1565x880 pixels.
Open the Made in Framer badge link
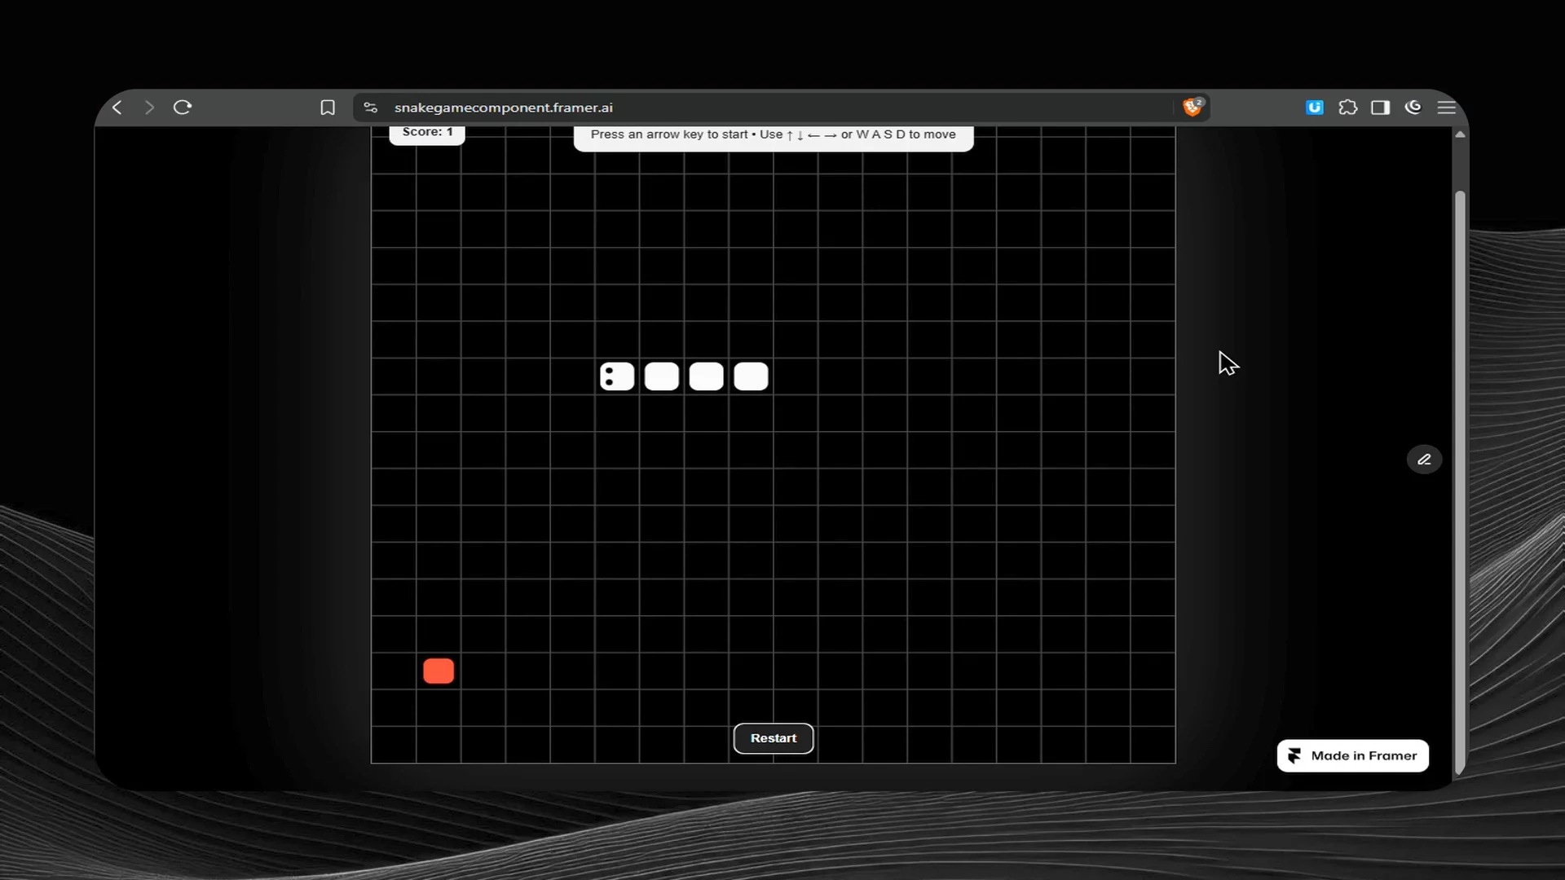pos(1353,755)
